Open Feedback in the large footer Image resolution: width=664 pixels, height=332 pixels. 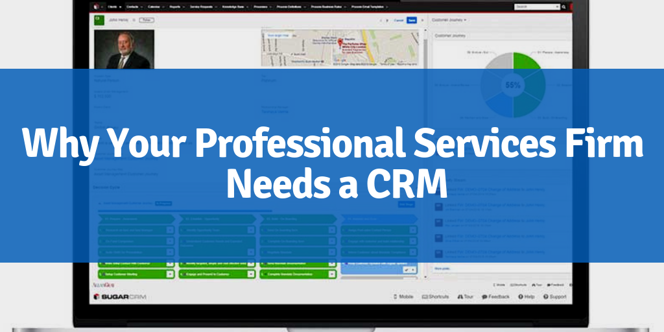[495, 296]
